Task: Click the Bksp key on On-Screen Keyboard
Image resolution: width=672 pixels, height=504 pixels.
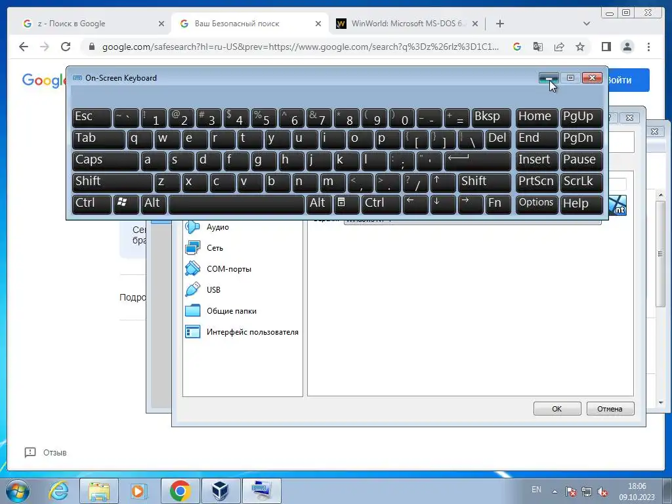Action: coord(491,117)
